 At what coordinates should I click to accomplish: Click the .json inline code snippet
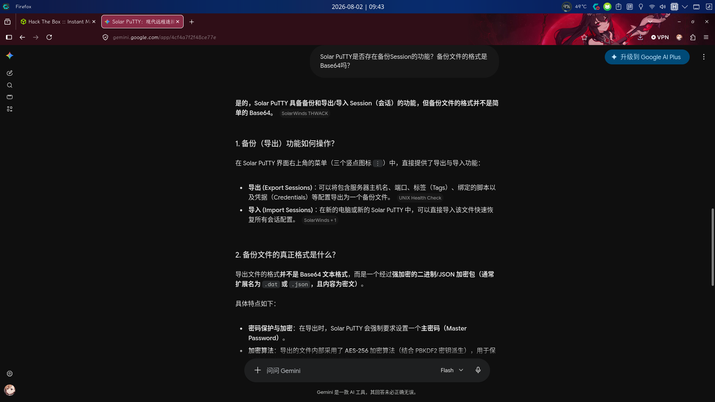(300, 284)
